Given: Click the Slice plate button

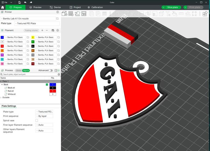Looking at the screenshot, I should click(x=173, y=7).
